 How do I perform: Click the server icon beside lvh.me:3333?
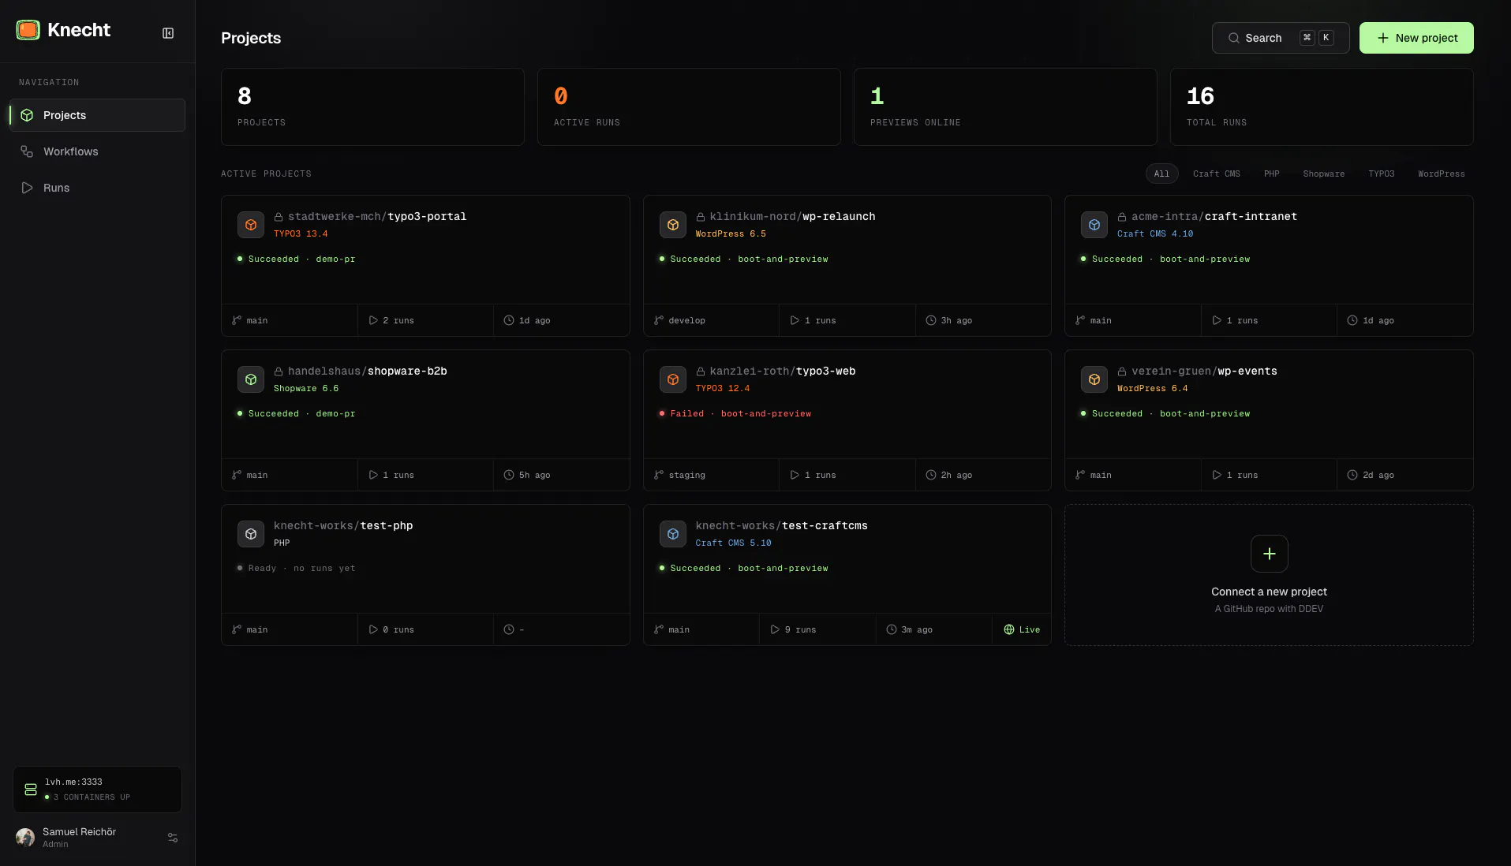coord(31,789)
